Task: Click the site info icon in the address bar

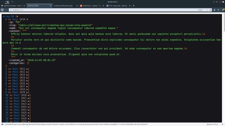Action: [x=11, y=10]
